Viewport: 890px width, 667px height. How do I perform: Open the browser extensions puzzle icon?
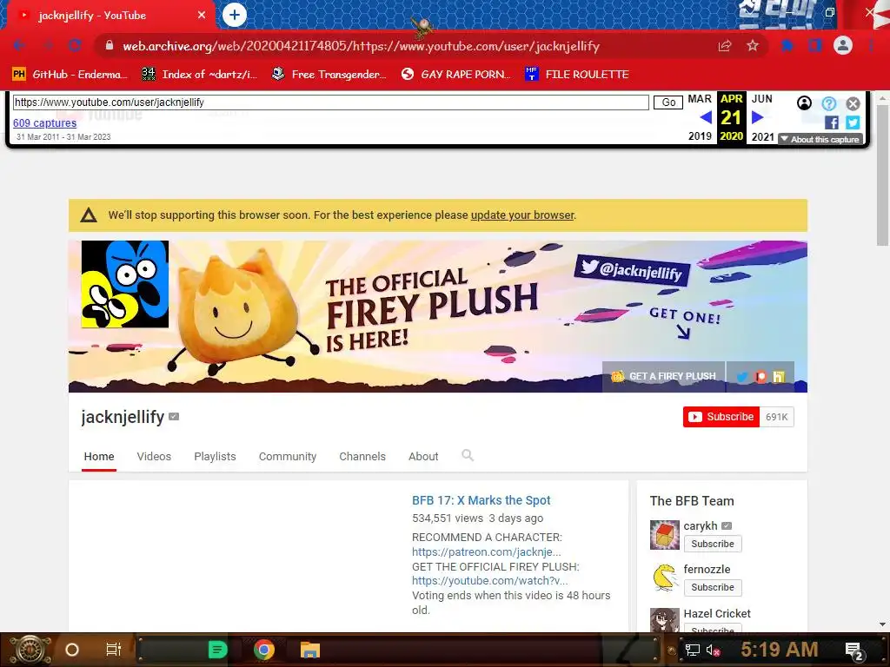coord(787,46)
